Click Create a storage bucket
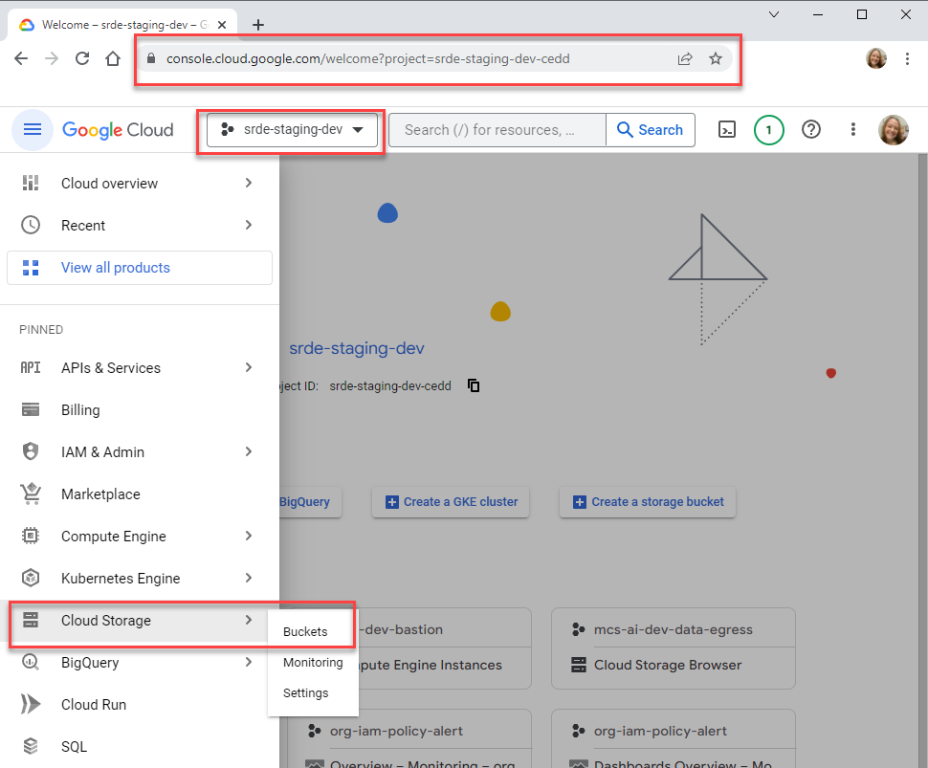The height and width of the screenshot is (768, 928). point(648,502)
